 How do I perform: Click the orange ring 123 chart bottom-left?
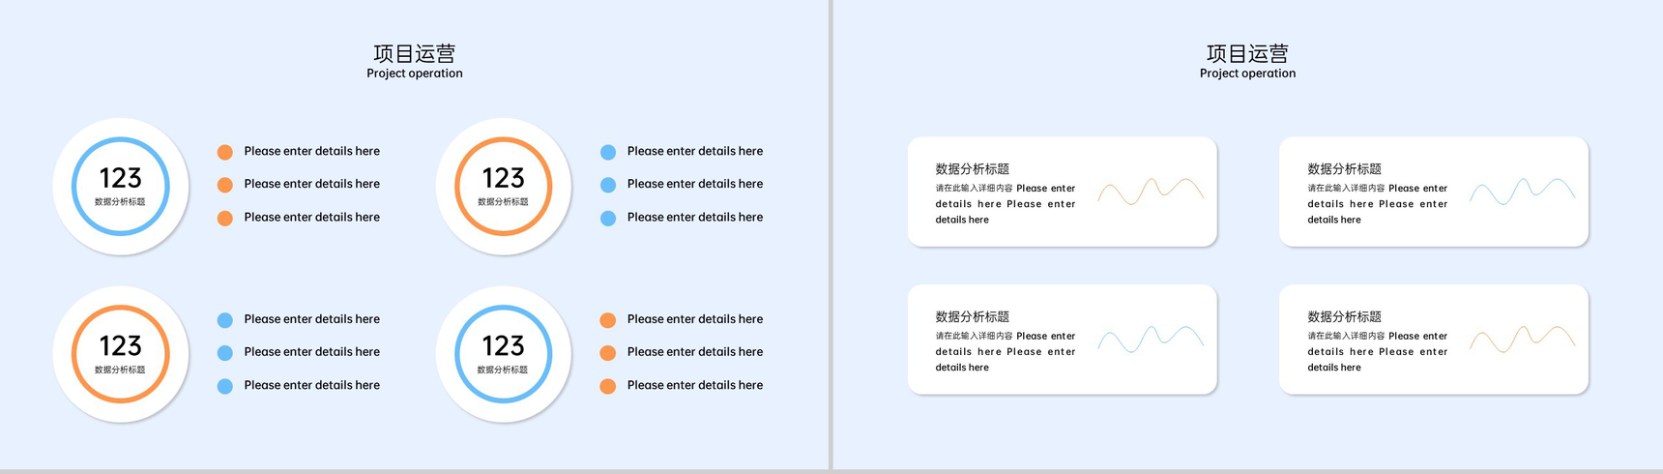pyautogui.click(x=121, y=354)
